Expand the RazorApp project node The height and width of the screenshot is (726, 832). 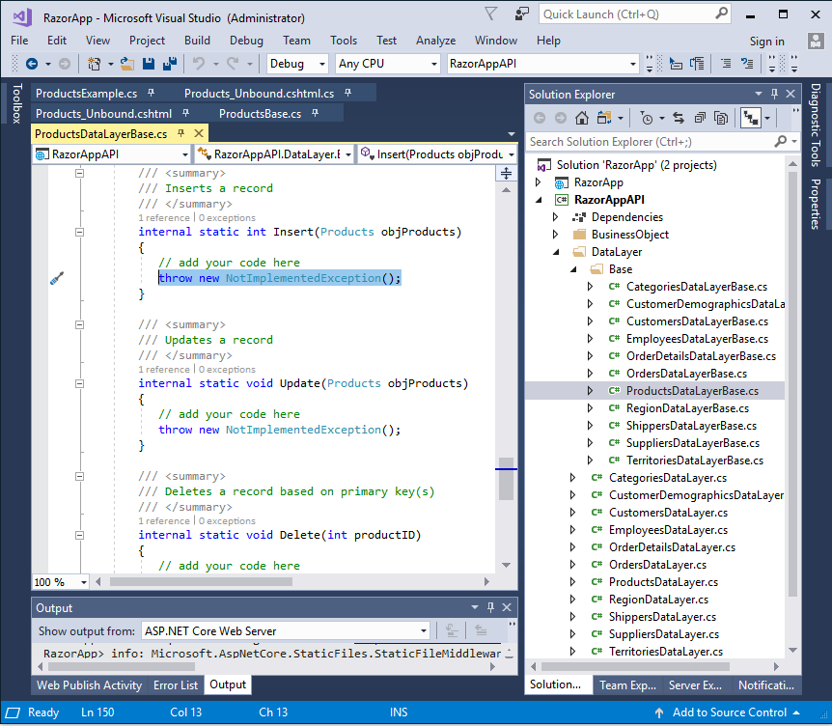(539, 182)
